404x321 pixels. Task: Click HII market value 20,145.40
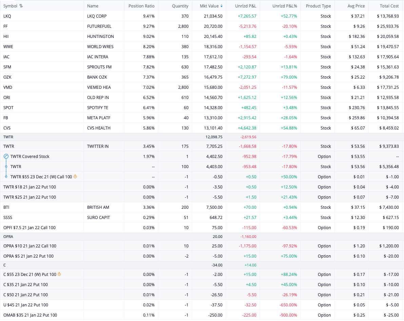click(x=213, y=36)
